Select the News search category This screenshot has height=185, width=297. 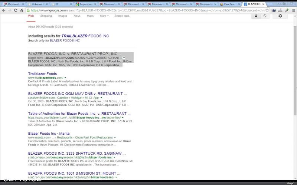[x=77, y=16]
